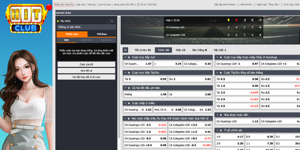Favorite the Tỉ số chính xác market
300x150 pixels.
point(220,130)
